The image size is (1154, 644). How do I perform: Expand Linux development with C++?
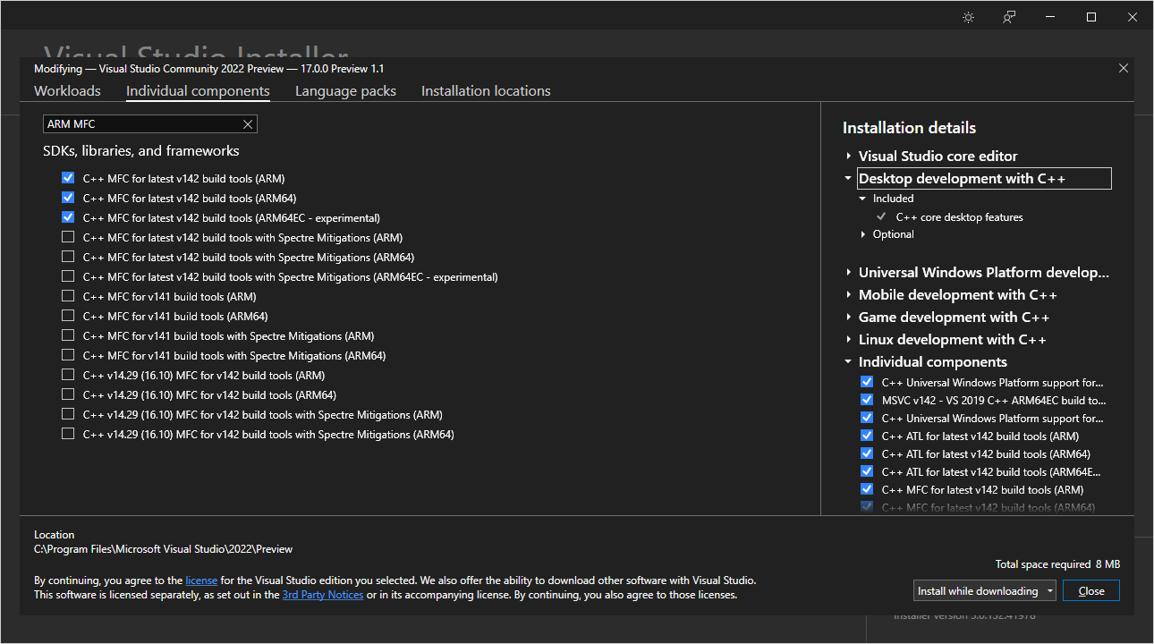pyautogui.click(x=848, y=340)
